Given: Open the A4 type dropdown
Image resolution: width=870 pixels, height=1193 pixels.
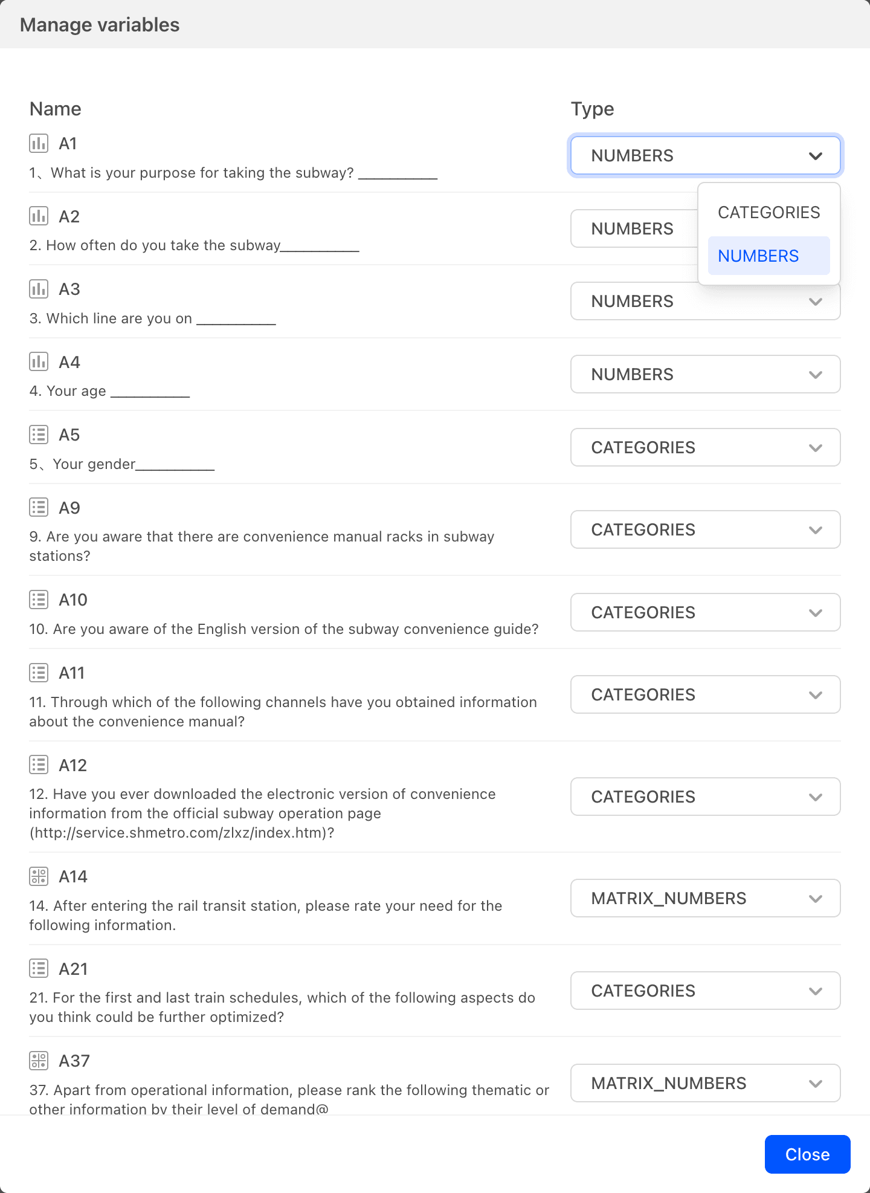Looking at the screenshot, I should point(705,374).
